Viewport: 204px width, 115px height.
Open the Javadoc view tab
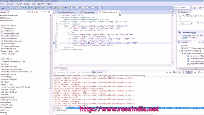[71, 73]
